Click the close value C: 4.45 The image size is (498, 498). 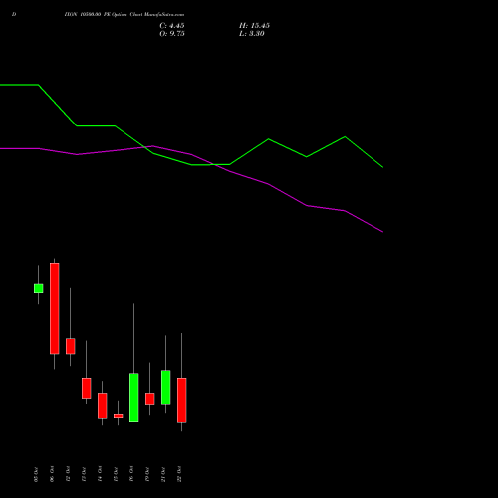pyautogui.click(x=172, y=26)
